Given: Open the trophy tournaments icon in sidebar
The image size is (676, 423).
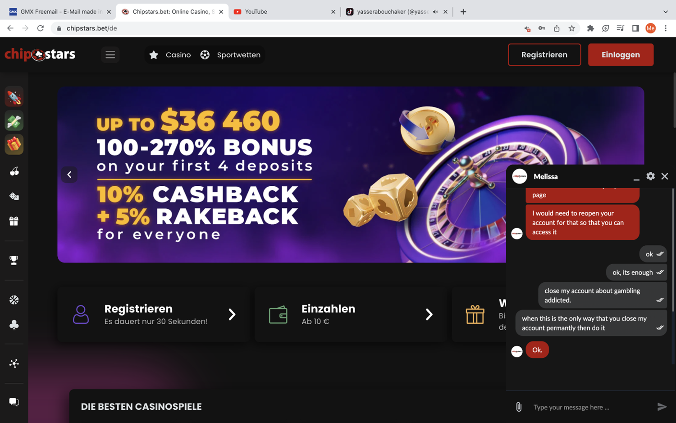Looking at the screenshot, I should coord(14,260).
